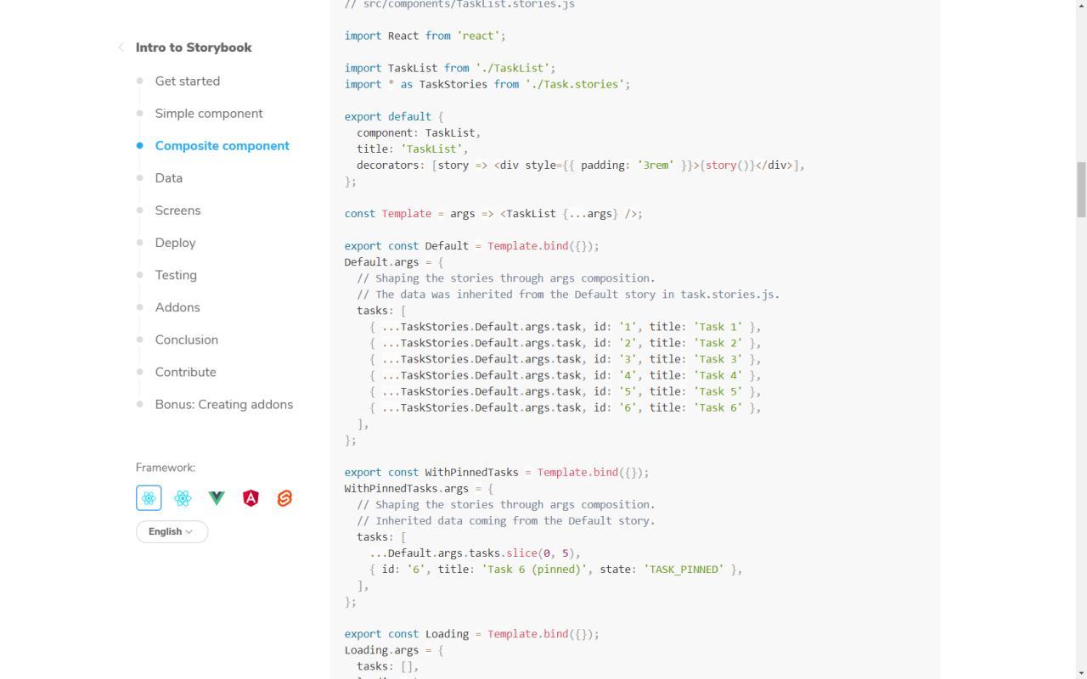Open the English language dropdown
Screen dimensions: 1087x679
tap(172, 531)
